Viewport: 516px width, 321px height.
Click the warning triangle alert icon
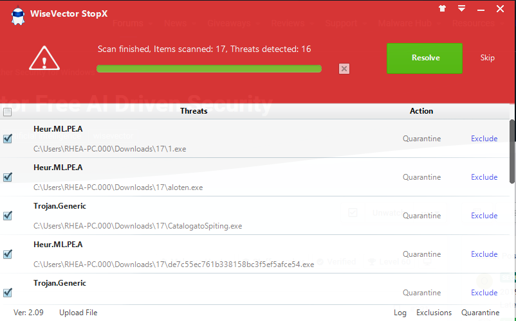[44, 58]
